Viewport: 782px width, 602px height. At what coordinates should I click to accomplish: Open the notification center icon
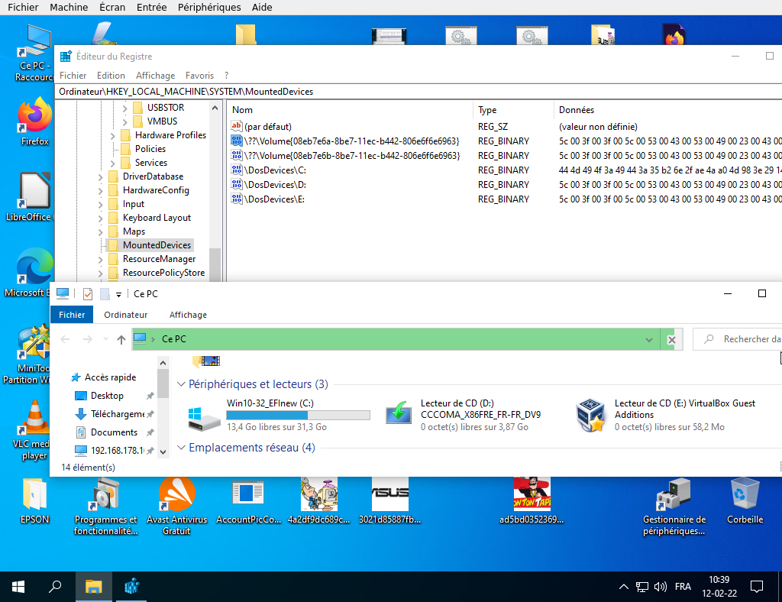pyautogui.click(x=757, y=587)
